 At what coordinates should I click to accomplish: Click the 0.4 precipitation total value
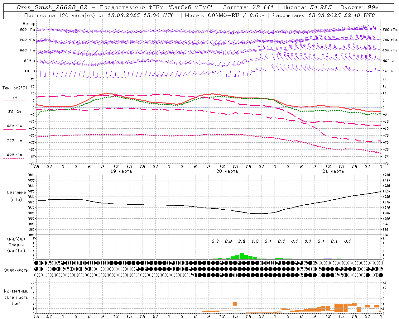(281, 241)
